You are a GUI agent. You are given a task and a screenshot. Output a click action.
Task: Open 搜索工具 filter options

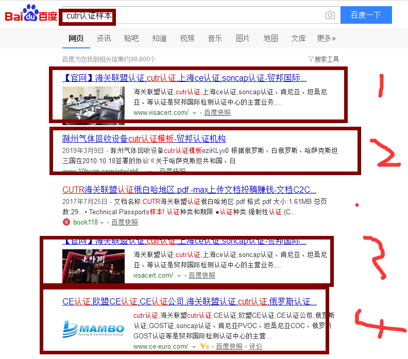point(324,59)
